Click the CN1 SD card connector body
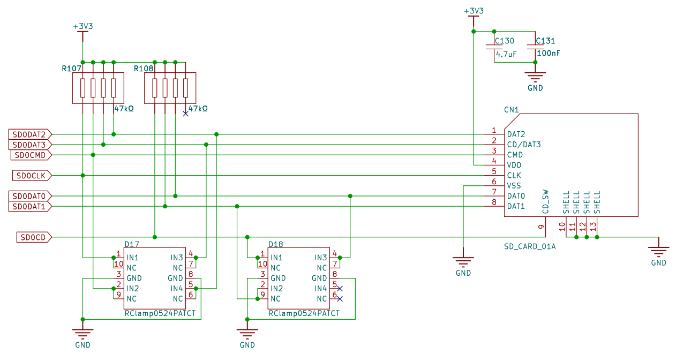 [570, 165]
